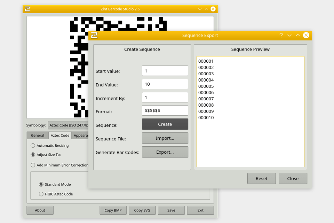Click the Export... bar codes button
The height and width of the screenshot is (223, 334).
point(165,152)
